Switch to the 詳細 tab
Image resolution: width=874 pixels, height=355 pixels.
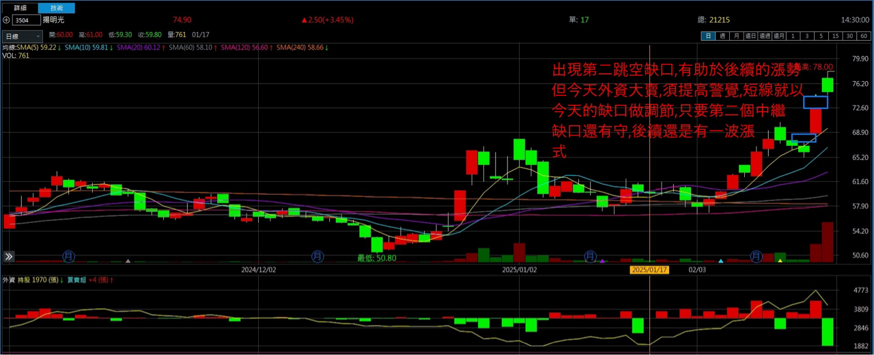click(x=20, y=8)
